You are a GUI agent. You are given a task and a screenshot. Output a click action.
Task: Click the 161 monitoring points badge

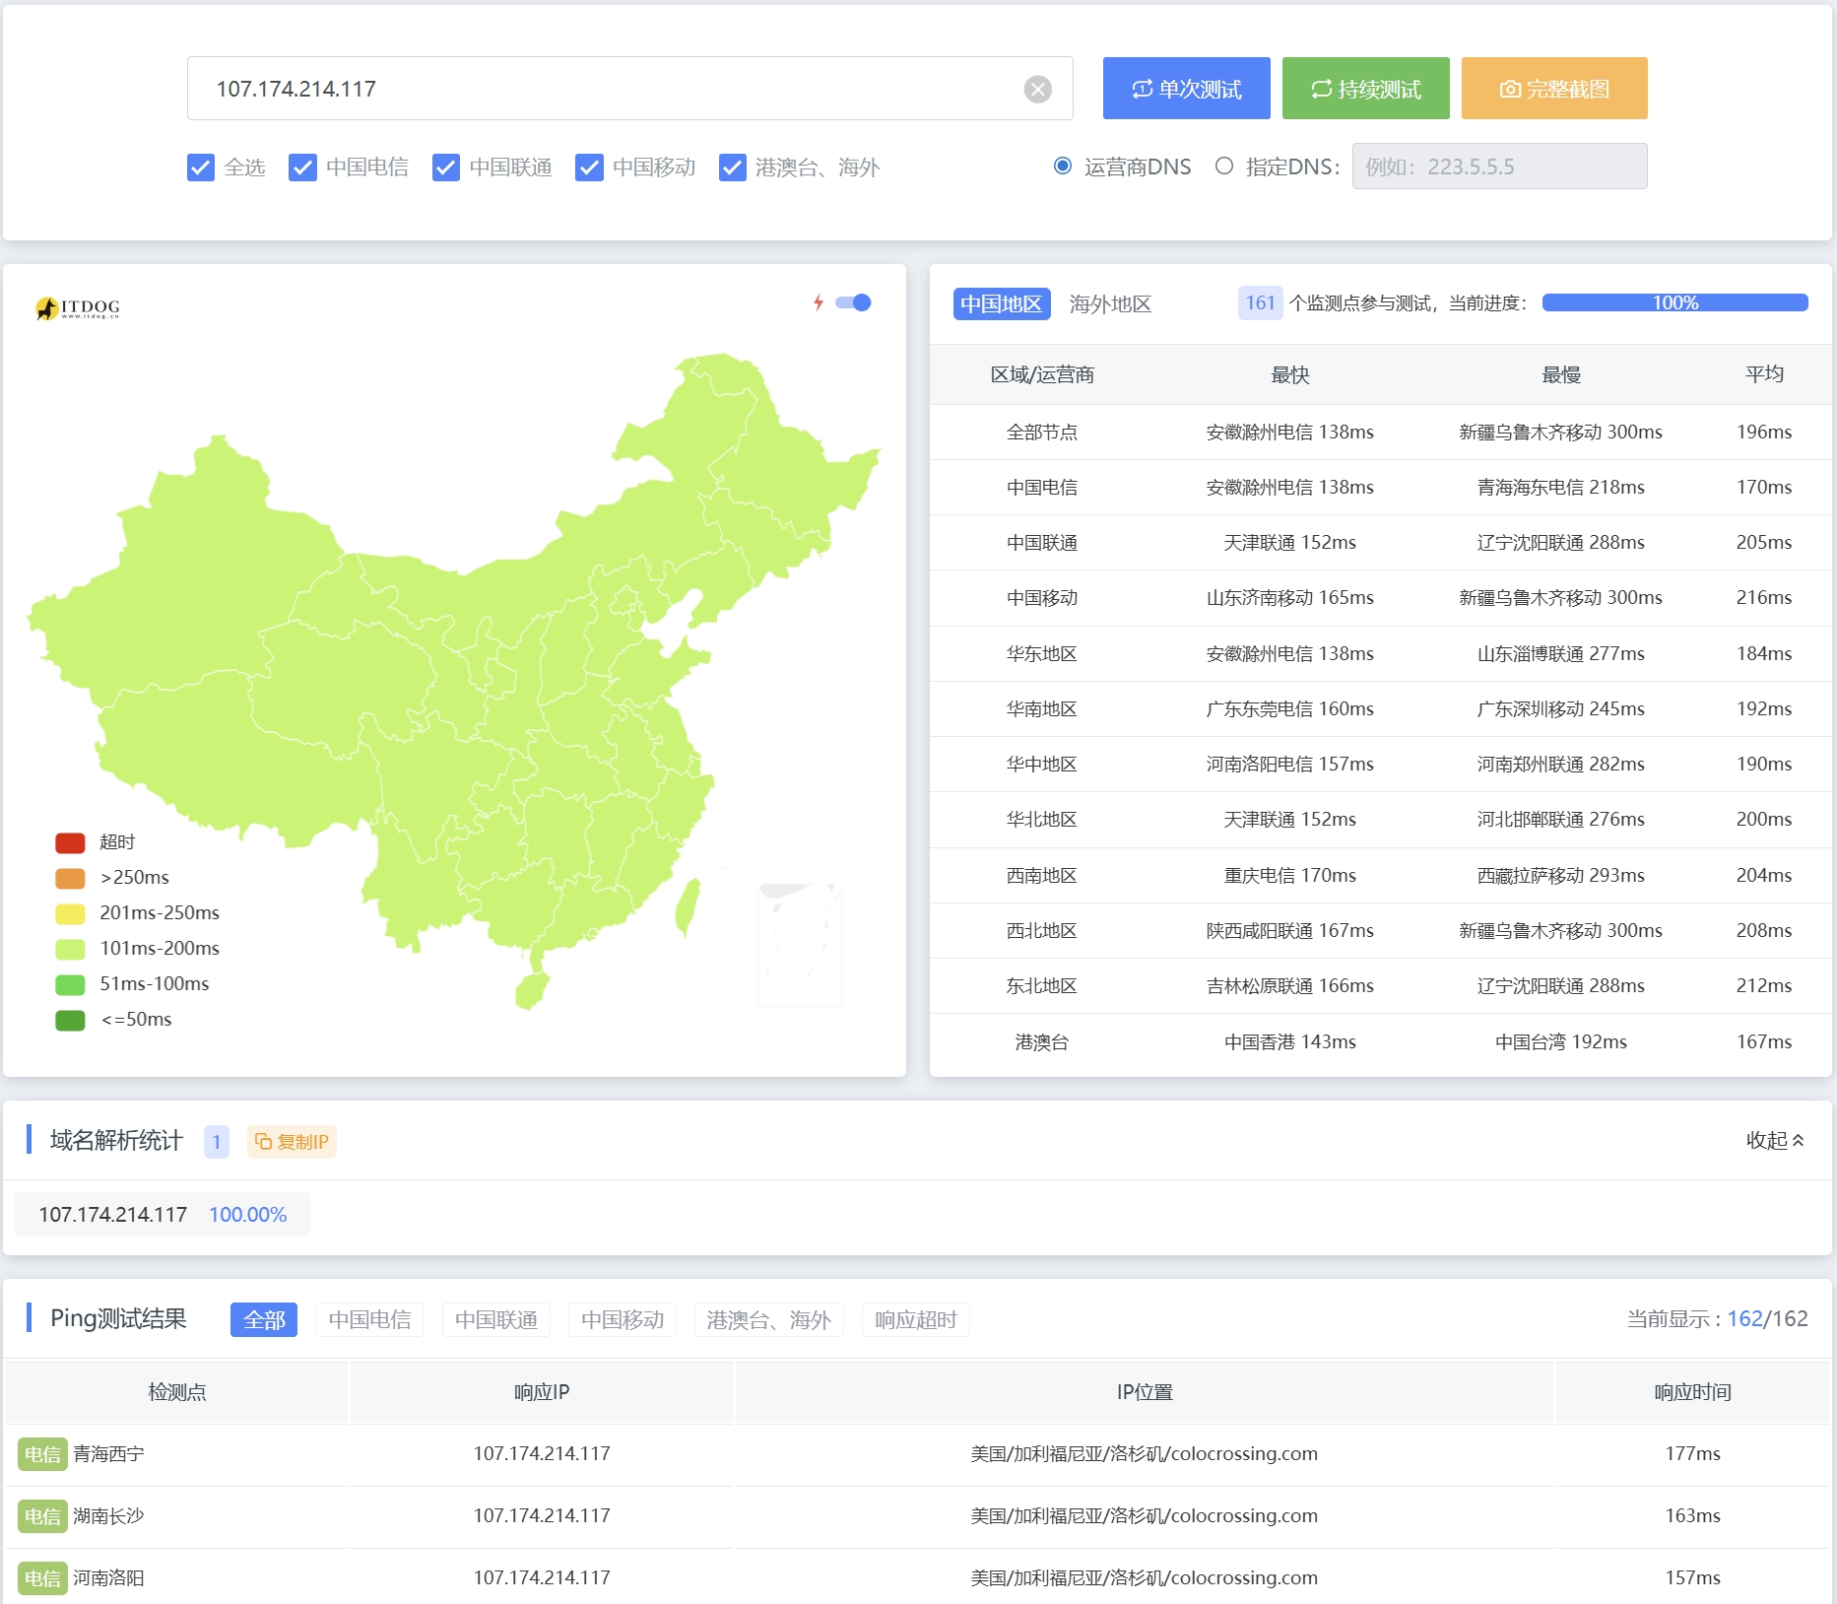coord(1260,302)
